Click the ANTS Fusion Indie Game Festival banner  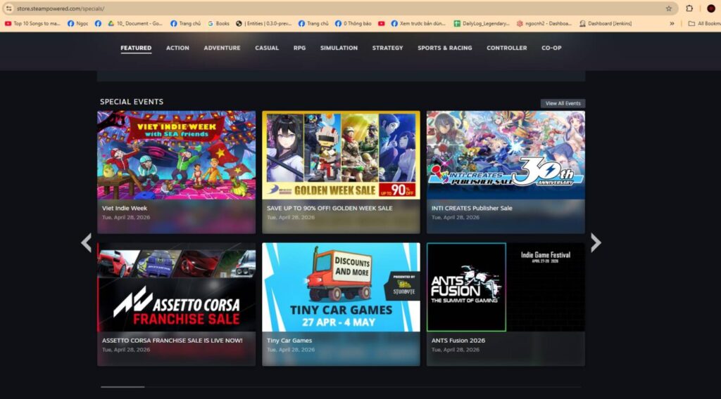(506, 287)
